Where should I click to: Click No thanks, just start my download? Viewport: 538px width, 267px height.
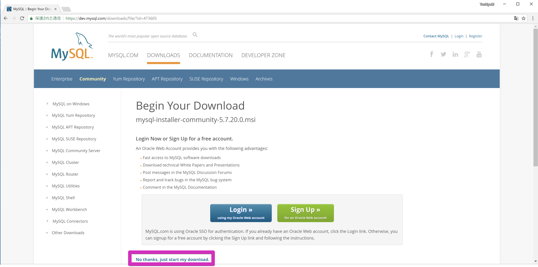pos(173,259)
